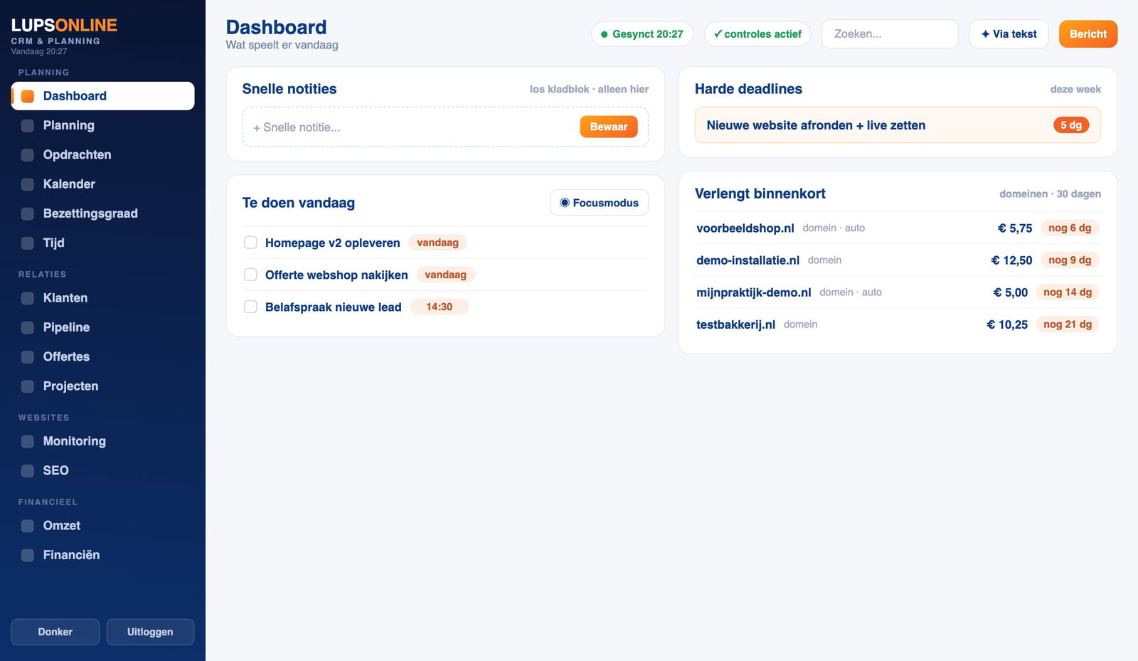Click the 14:30 time tag

point(440,307)
